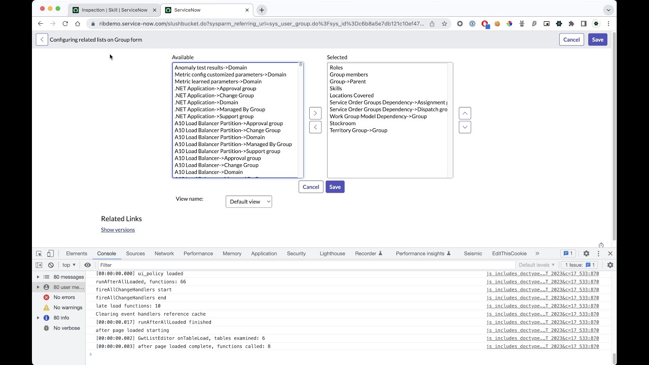Screen dimensions: 649x365
Task: Open DevTools settings gear
Action: click(586, 253)
